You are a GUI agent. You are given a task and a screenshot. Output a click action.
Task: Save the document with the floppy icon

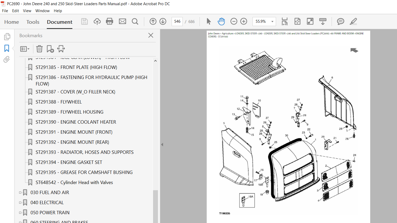(x=85, y=21)
